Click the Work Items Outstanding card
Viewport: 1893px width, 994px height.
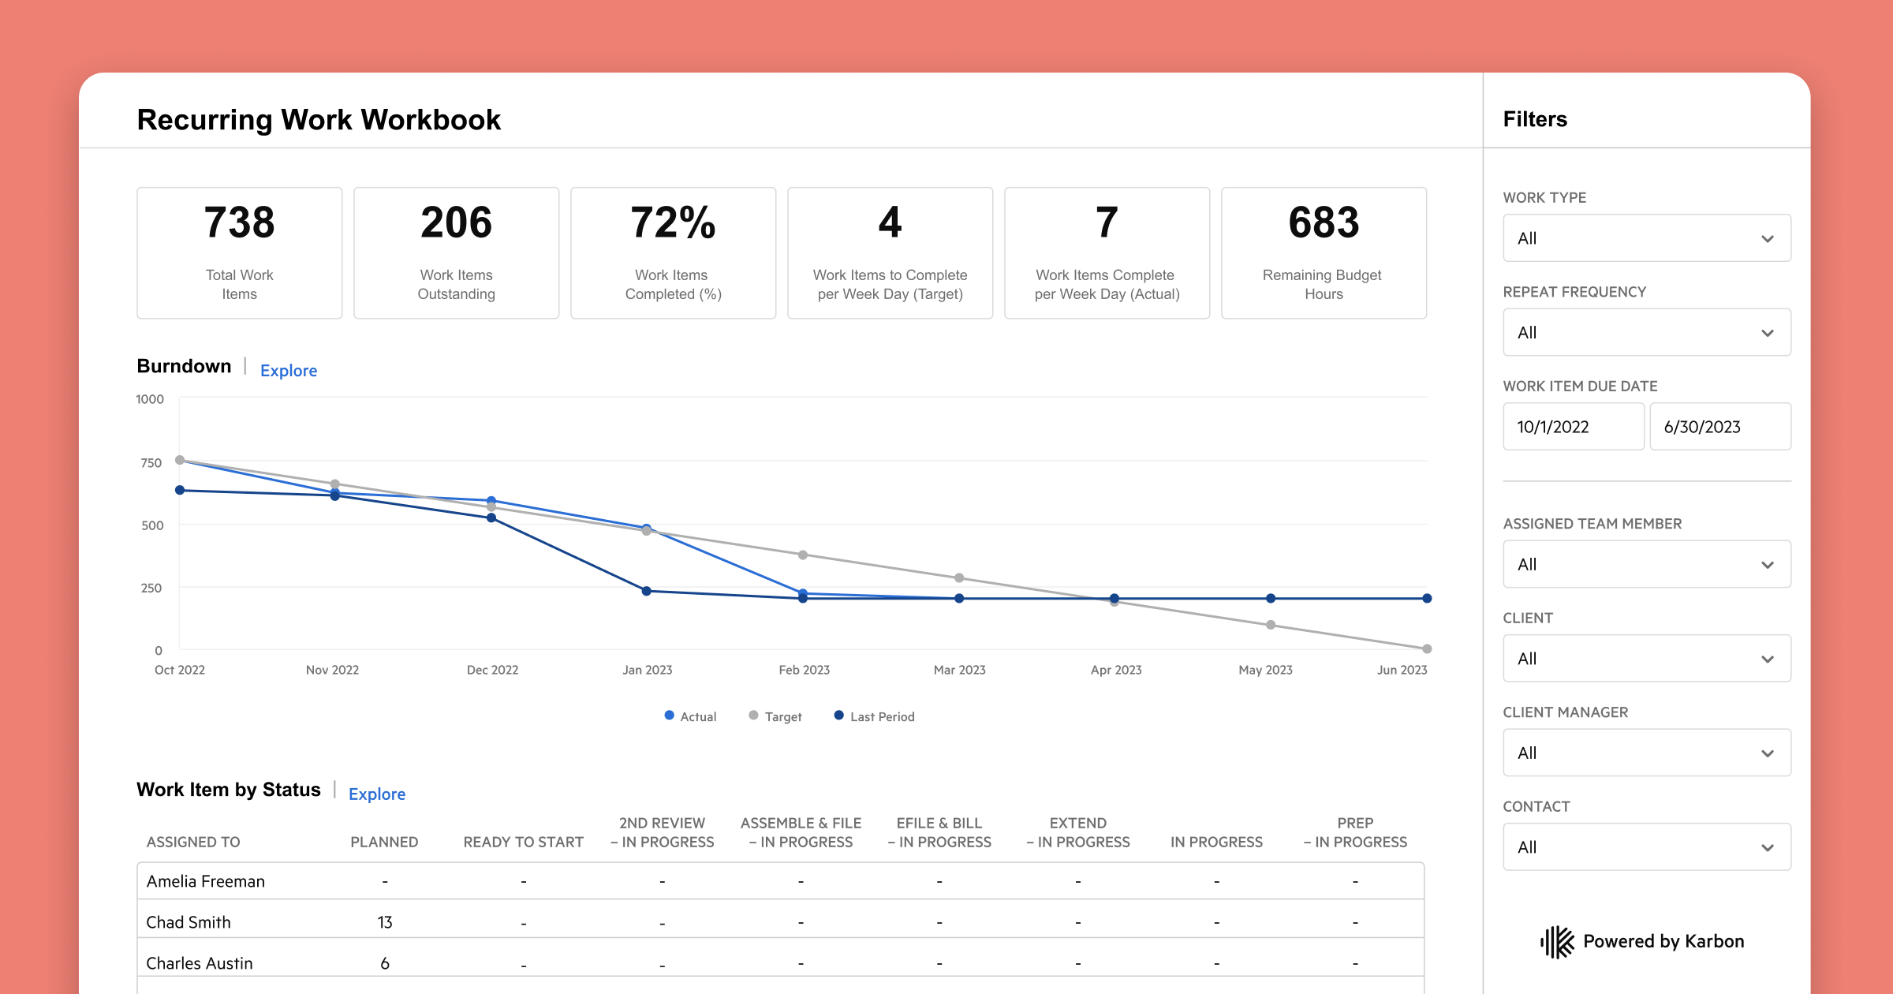[456, 253]
